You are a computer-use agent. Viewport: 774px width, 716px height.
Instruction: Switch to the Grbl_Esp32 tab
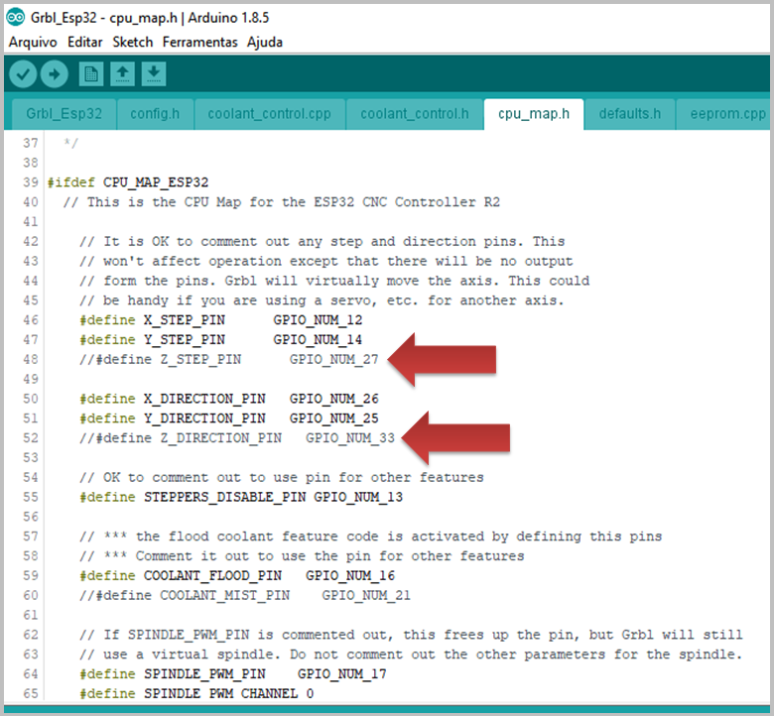[64, 114]
